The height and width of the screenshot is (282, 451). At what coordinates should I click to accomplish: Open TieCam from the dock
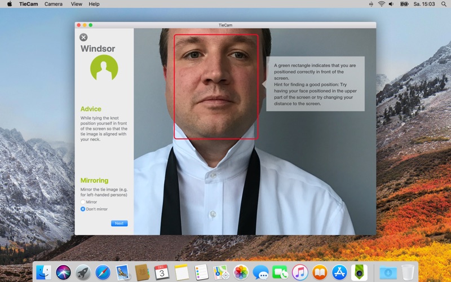[x=359, y=272]
